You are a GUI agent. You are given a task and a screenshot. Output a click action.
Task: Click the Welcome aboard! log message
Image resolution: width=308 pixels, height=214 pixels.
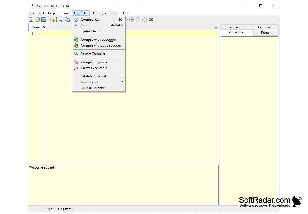coord(42,167)
